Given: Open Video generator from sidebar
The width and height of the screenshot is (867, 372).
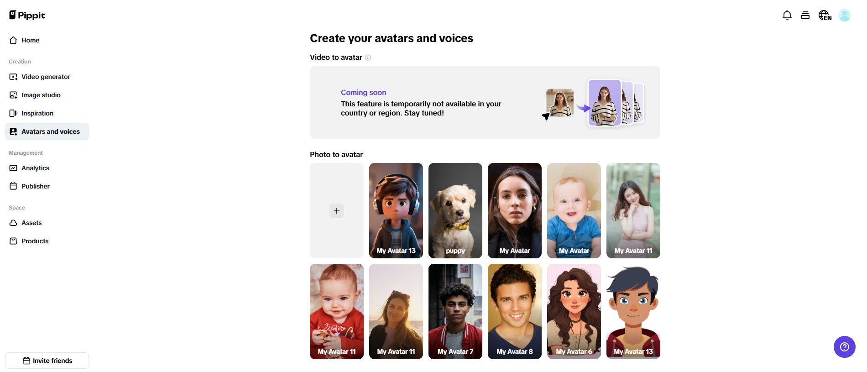Looking at the screenshot, I should (x=46, y=77).
